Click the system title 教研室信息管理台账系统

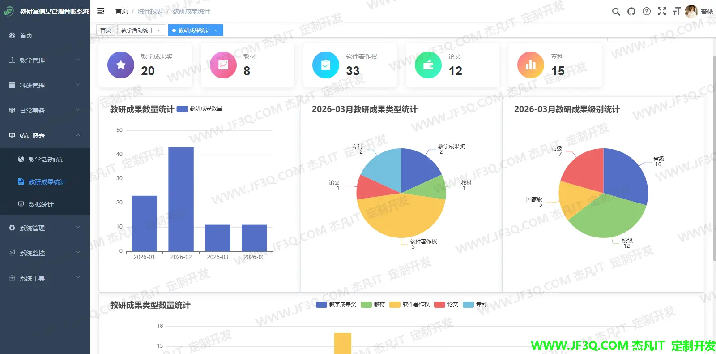coord(55,11)
